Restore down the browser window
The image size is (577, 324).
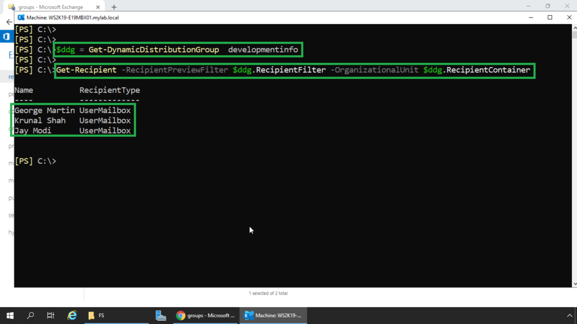click(x=548, y=6)
